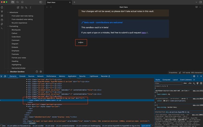This screenshot has height=127, width=203.
Task: Open color swatch for --code-punctuation
Action: coord(164,101)
